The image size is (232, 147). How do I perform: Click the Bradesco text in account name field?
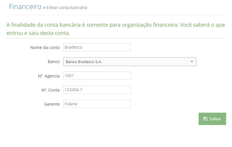click(x=74, y=47)
